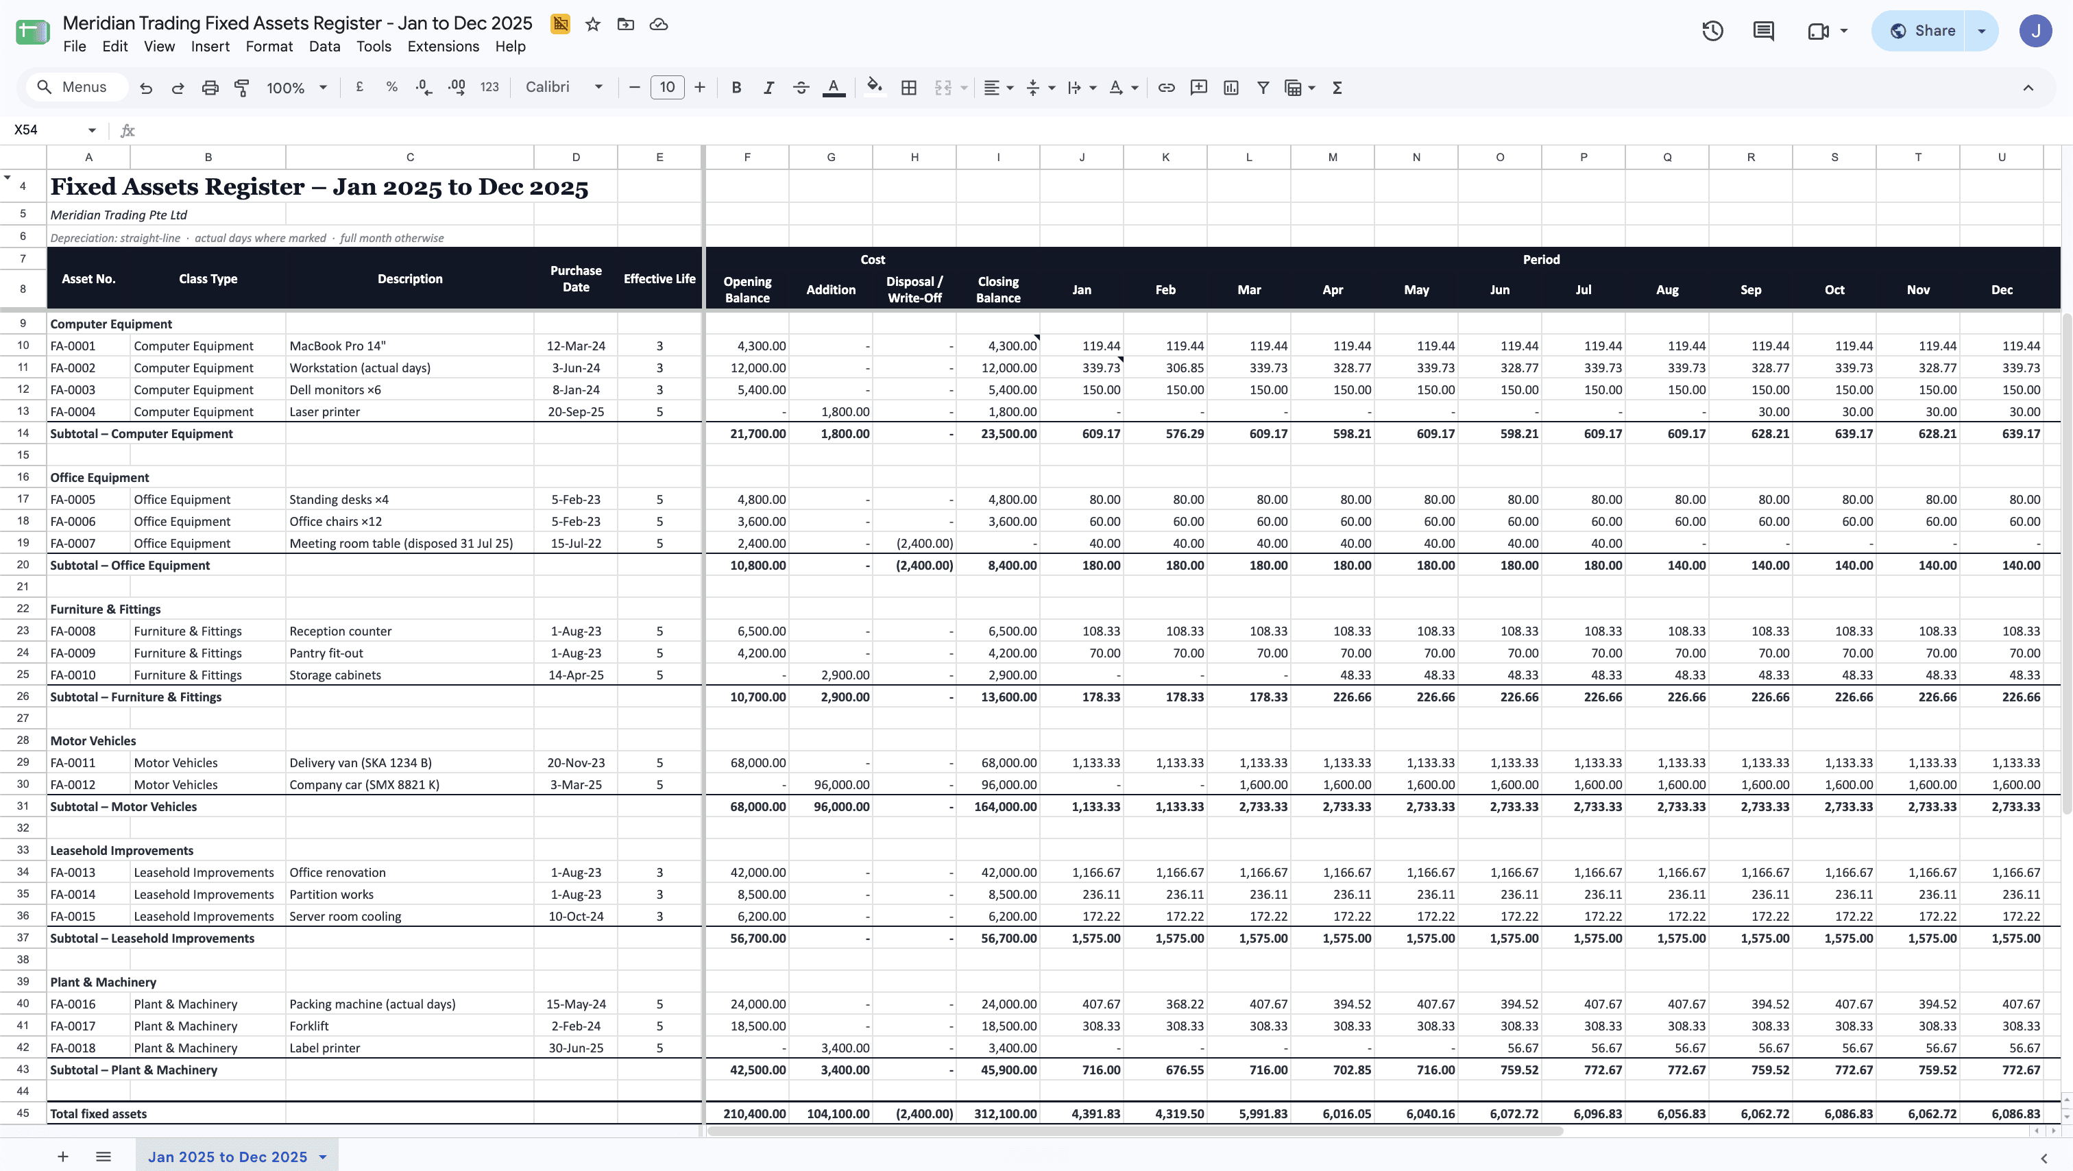Format as percent
Viewport: 2073px width, 1171px height.
392,87
